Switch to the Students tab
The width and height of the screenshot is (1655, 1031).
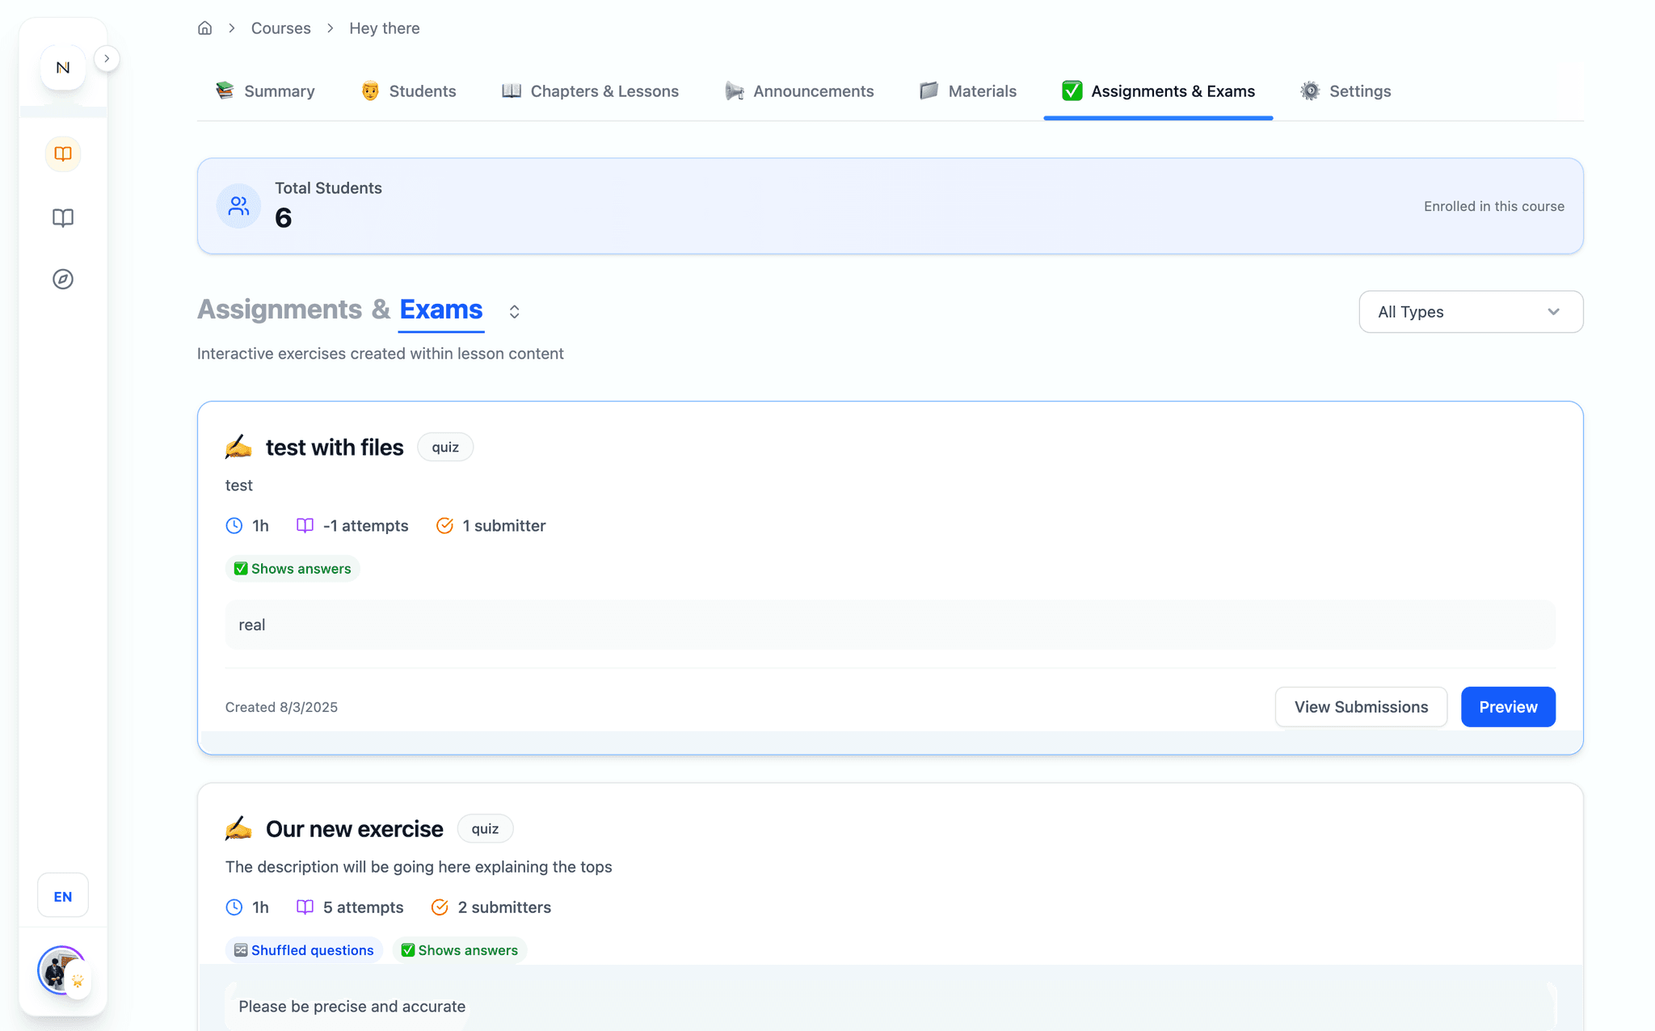coord(409,91)
